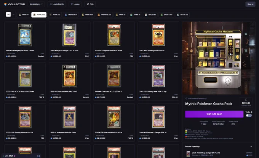This screenshot has height=158, width=259.
Task: Click the '93% of value' buyback text
Action: point(218,124)
